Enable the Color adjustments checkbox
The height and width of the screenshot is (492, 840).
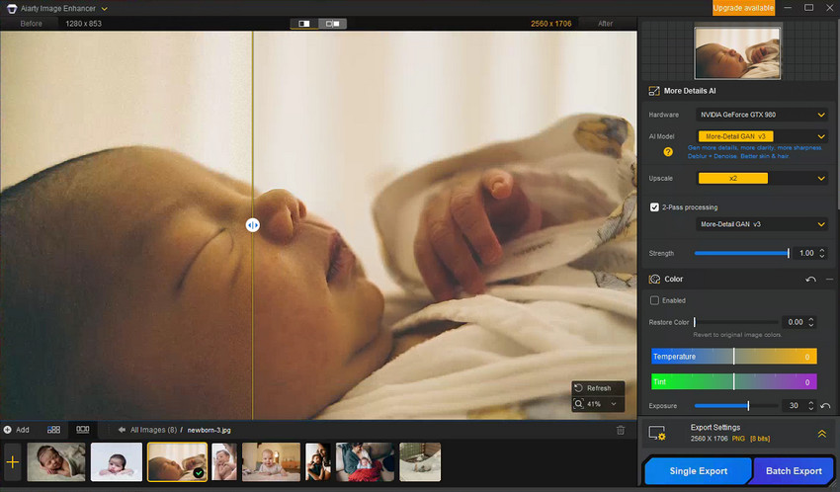point(654,300)
